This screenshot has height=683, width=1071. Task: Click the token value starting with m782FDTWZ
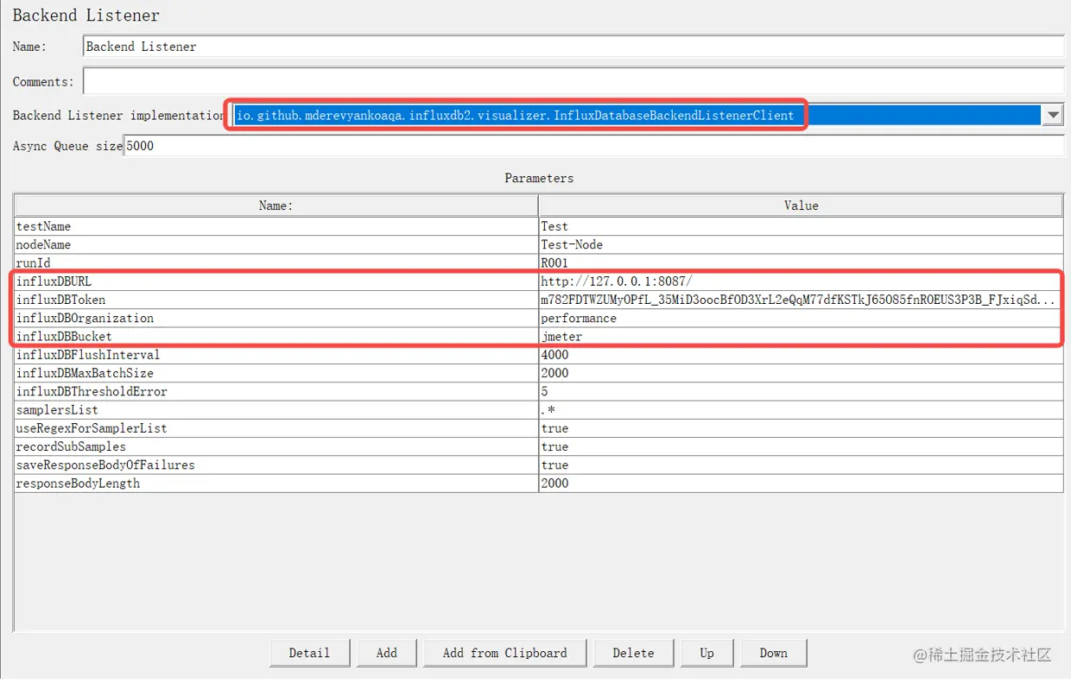(x=801, y=300)
